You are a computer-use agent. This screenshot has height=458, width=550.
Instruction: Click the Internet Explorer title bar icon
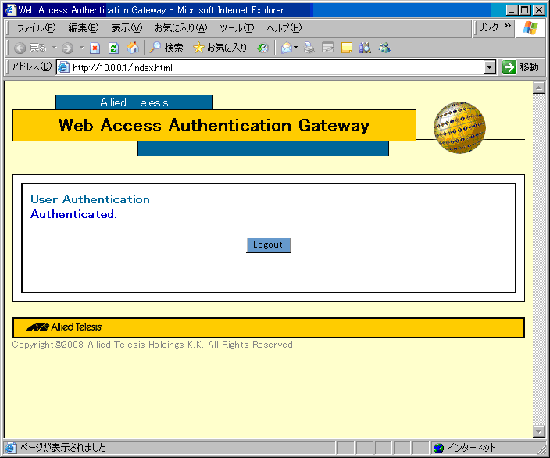coord(10,10)
